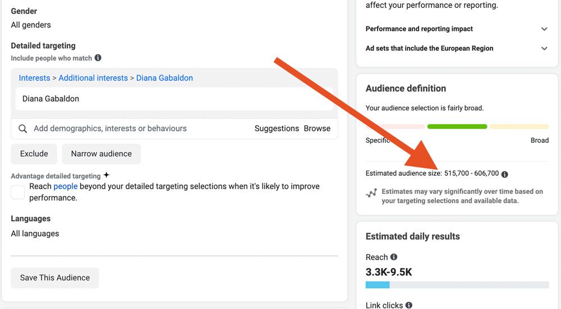Viewport: 561px width, 309px height.
Task: Click the estimates trend graph icon
Action: pos(371,193)
